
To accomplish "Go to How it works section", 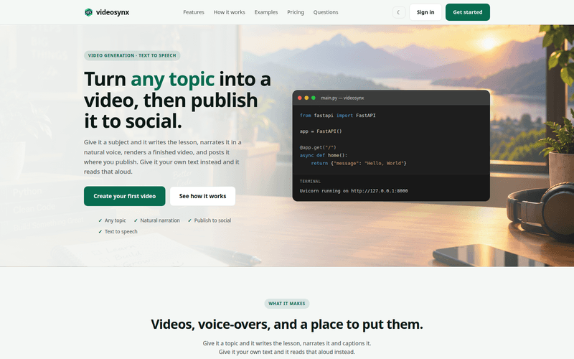I will [229, 12].
